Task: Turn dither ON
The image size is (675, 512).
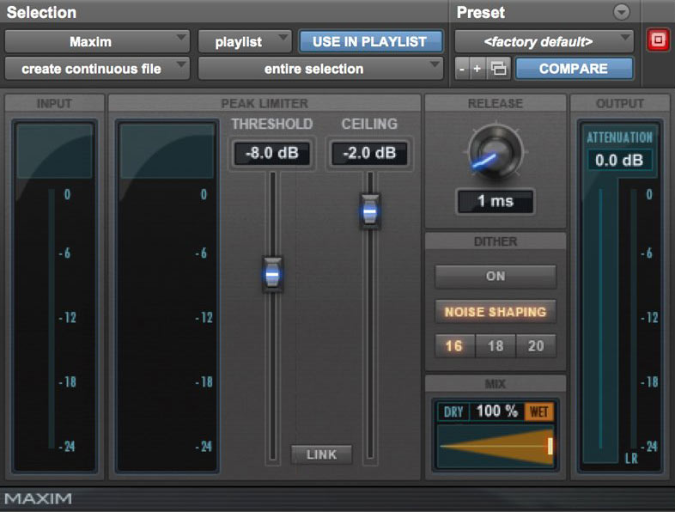Action: coord(496,277)
